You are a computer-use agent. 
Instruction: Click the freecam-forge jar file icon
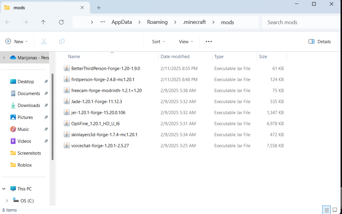click(67, 90)
